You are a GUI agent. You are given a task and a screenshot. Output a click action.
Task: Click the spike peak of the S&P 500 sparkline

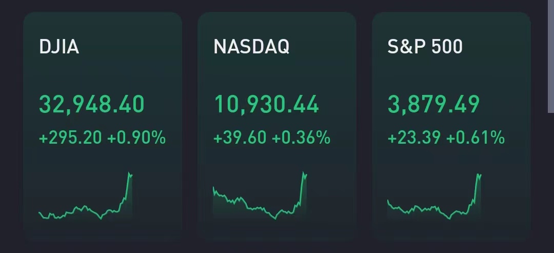click(478, 174)
